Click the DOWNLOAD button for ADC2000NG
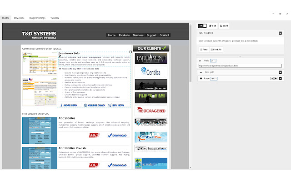This screenshot has height=182, width=291. coord(117,136)
